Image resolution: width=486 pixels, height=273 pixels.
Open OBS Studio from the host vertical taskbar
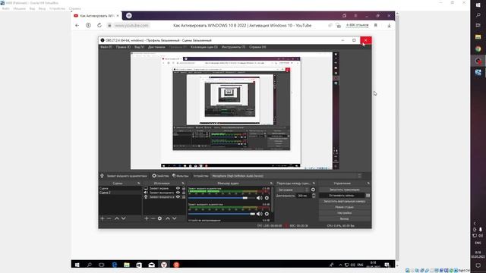(x=478, y=61)
